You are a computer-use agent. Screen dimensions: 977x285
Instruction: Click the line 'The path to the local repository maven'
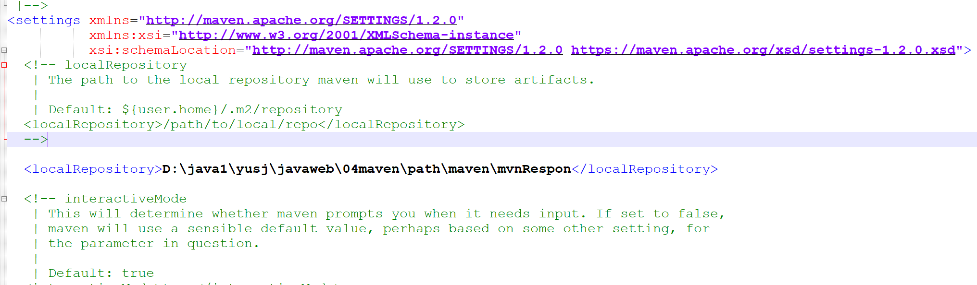[321, 80]
